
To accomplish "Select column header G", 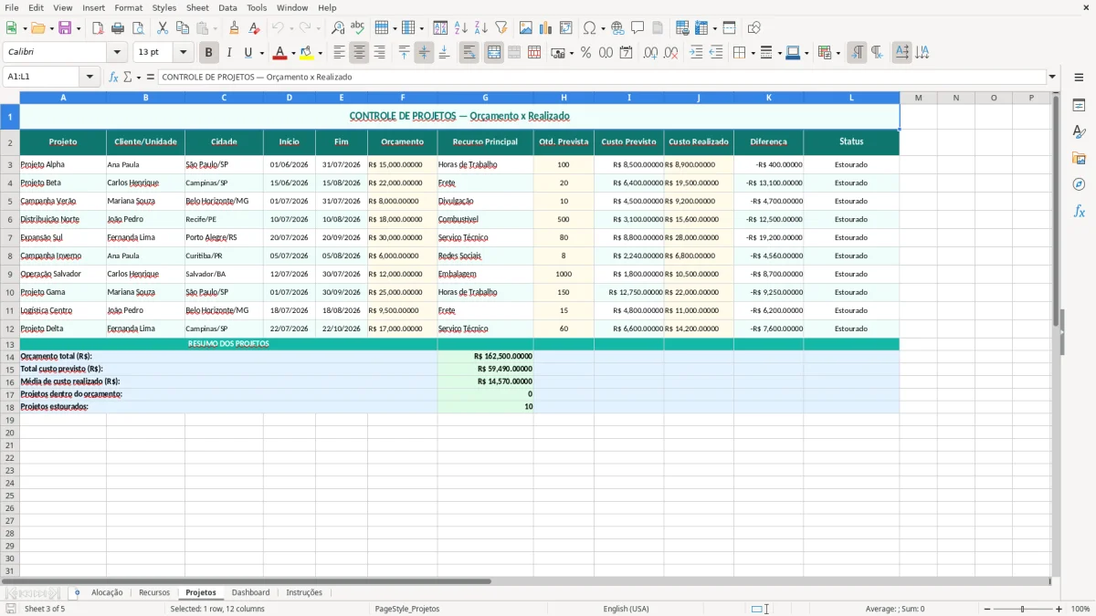I will 485,98.
